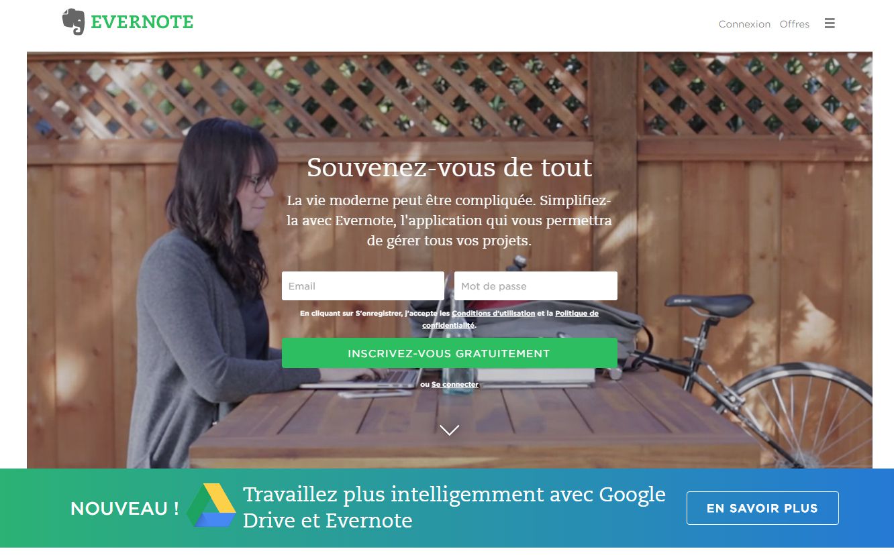Focus the Email input field
This screenshot has height=555, width=894.
[x=363, y=286]
